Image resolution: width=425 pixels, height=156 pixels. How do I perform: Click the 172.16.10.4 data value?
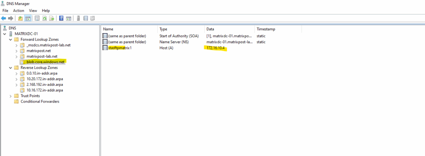pos(215,48)
